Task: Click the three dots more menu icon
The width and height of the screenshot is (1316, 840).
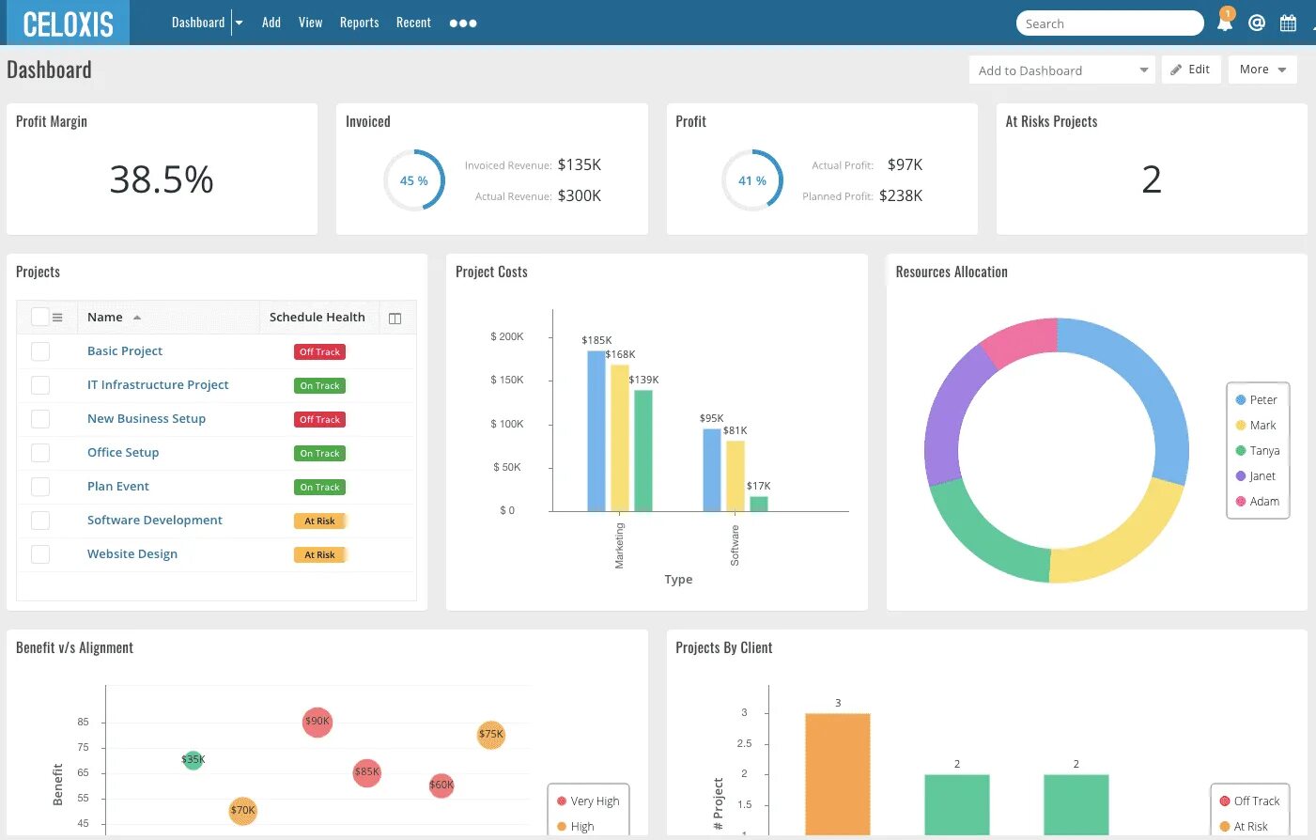Action: [463, 23]
